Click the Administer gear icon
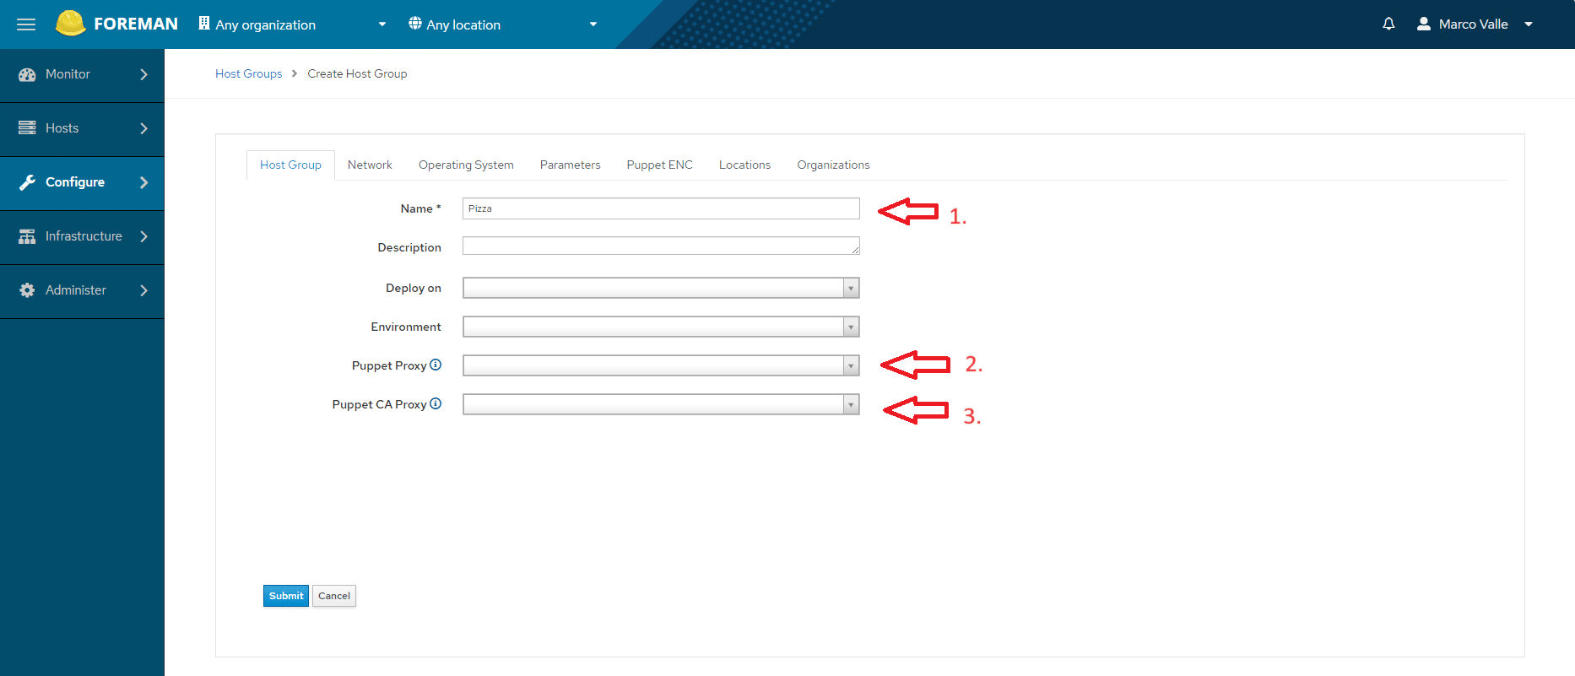The height and width of the screenshot is (676, 1575). coord(27,290)
